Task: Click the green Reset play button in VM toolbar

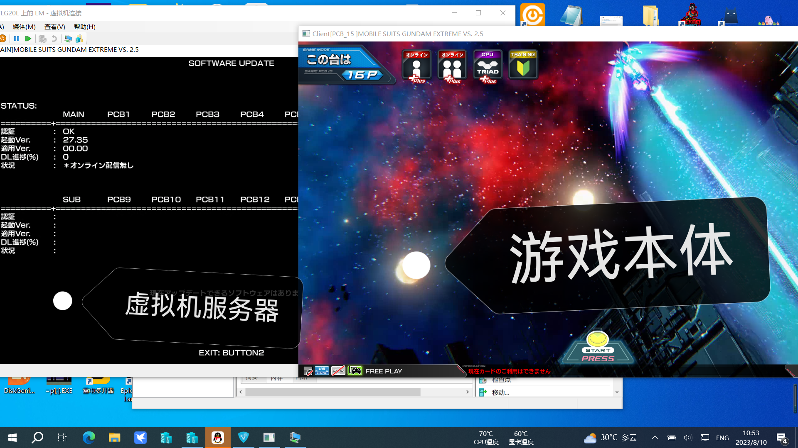Action: click(x=28, y=39)
